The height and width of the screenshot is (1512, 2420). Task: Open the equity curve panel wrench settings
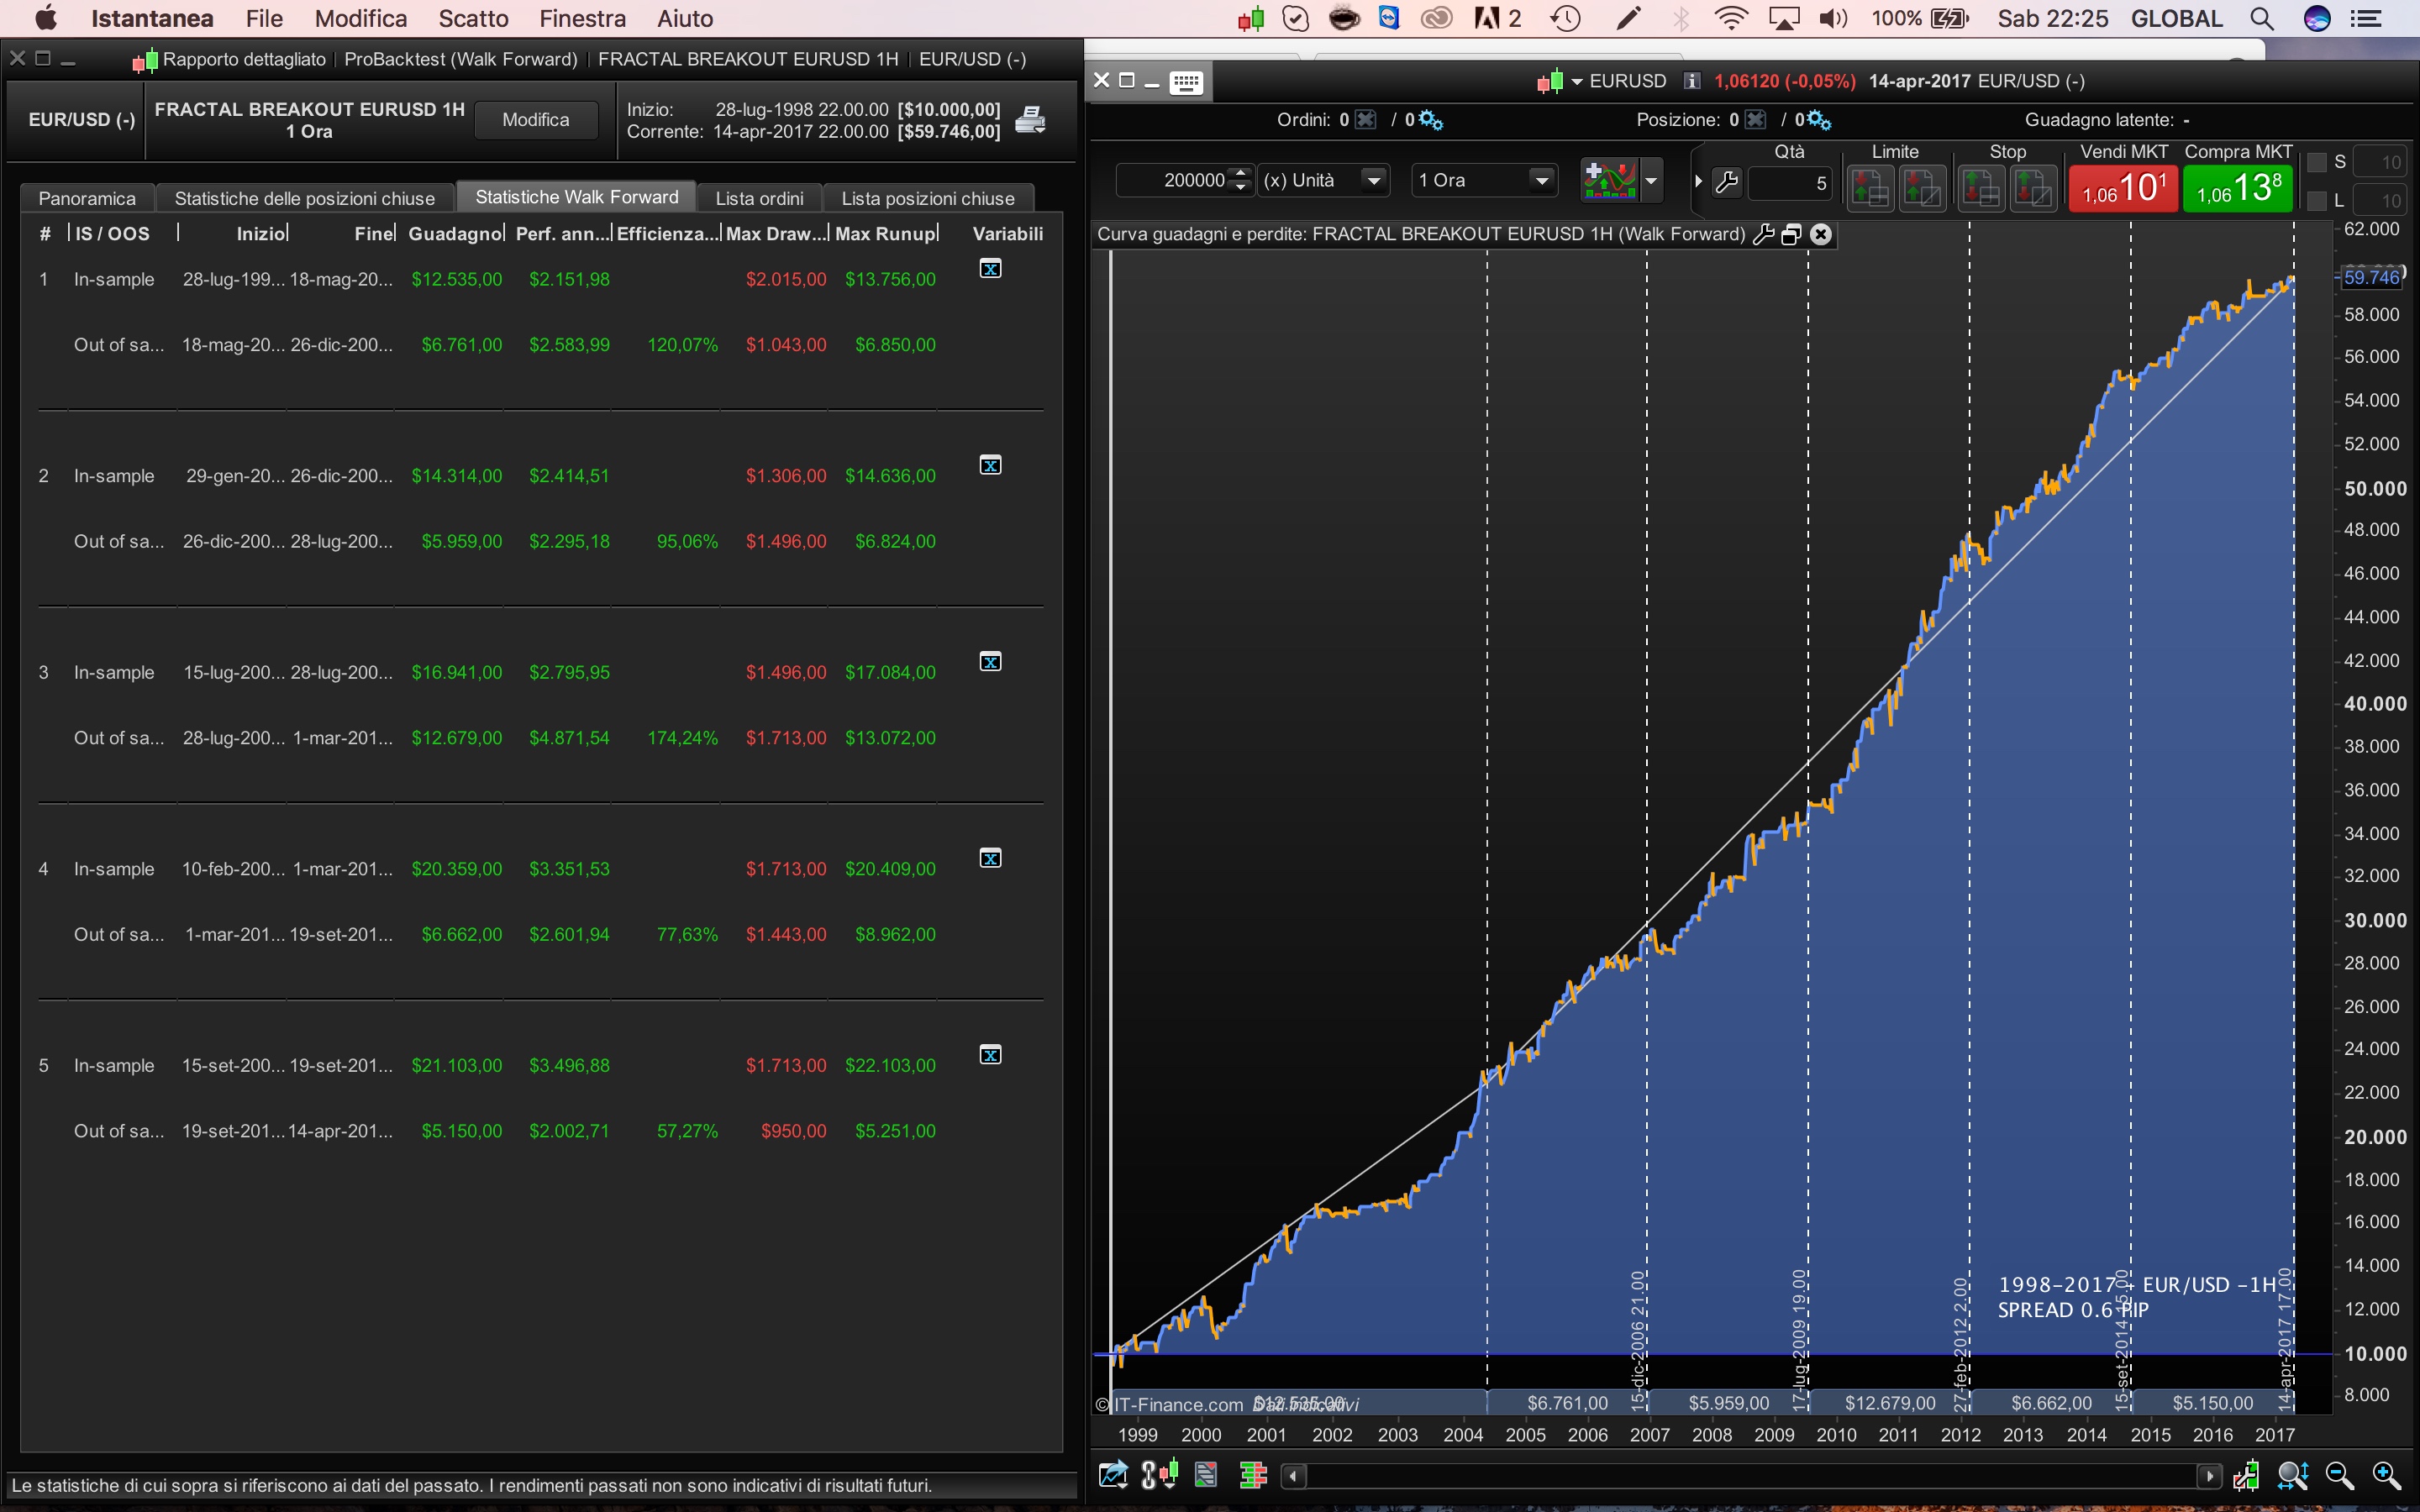click(x=1764, y=235)
